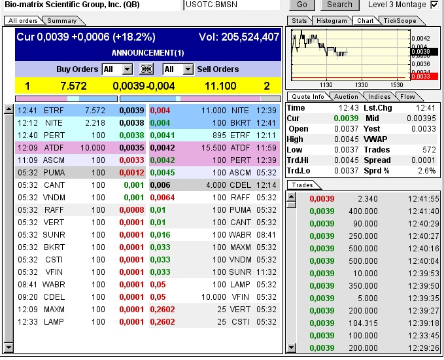Viewport: 444px width, 360px height.
Task: Toggle the Level 3 Montage checkbox
Action: coord(434,5)
